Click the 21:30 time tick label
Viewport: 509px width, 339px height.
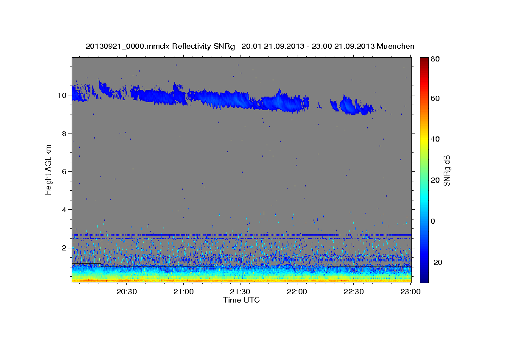click(240, 292)
